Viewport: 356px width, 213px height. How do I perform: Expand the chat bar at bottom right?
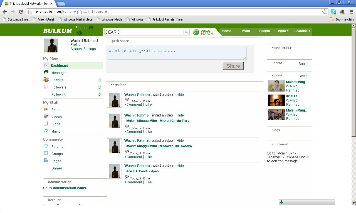307,202
